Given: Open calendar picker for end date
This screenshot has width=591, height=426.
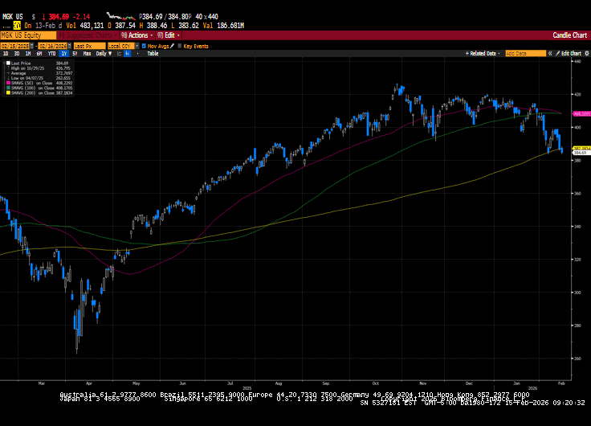Looking at the screenshot, I should (68, 46).
